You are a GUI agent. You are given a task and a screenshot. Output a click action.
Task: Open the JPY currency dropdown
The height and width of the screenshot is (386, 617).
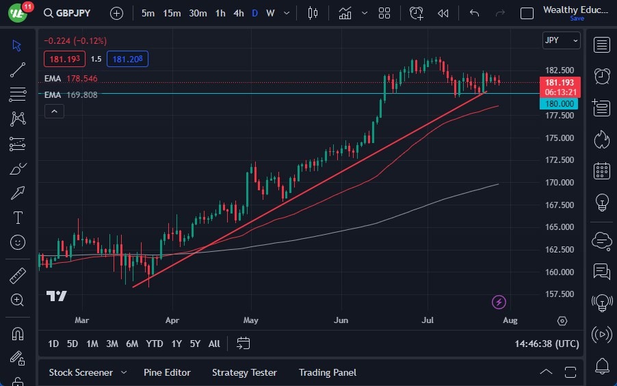point(561,40)
